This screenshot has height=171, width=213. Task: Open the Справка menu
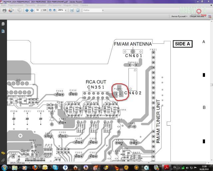point(84,5)
